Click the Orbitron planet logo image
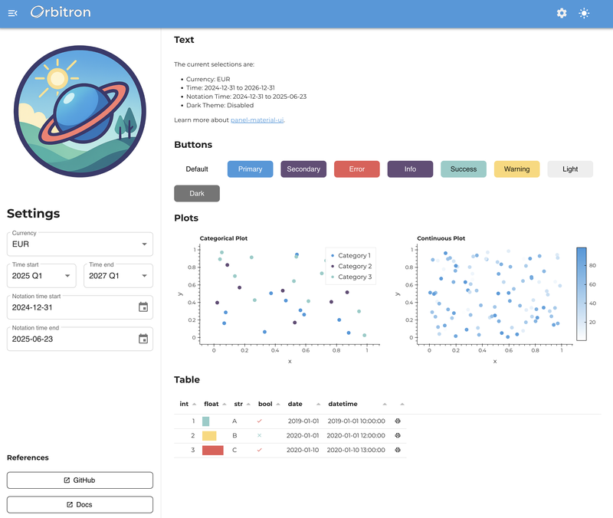This screenshot has height=518, width=613. [x=80, y=111]
